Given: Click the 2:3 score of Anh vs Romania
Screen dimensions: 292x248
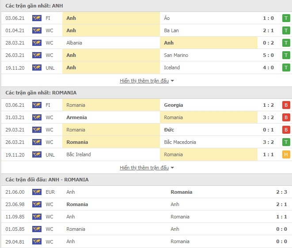Looking at the screenshot, I should tap(281, 192).
